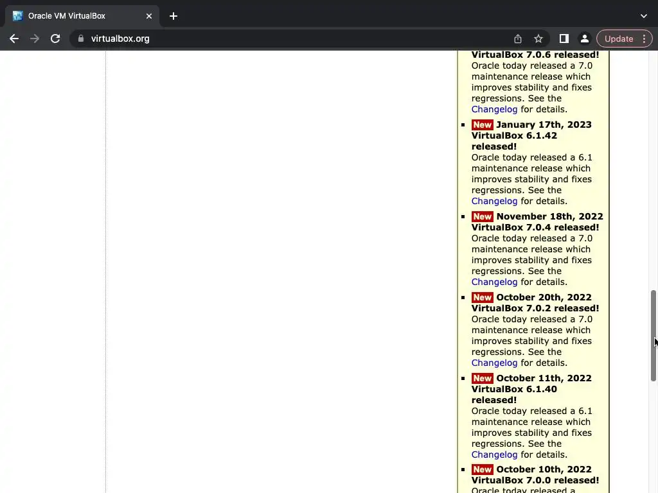Click the 'January 17th, 2023' heading text
The image size is (658, 493).
click(x=544, y=125)
